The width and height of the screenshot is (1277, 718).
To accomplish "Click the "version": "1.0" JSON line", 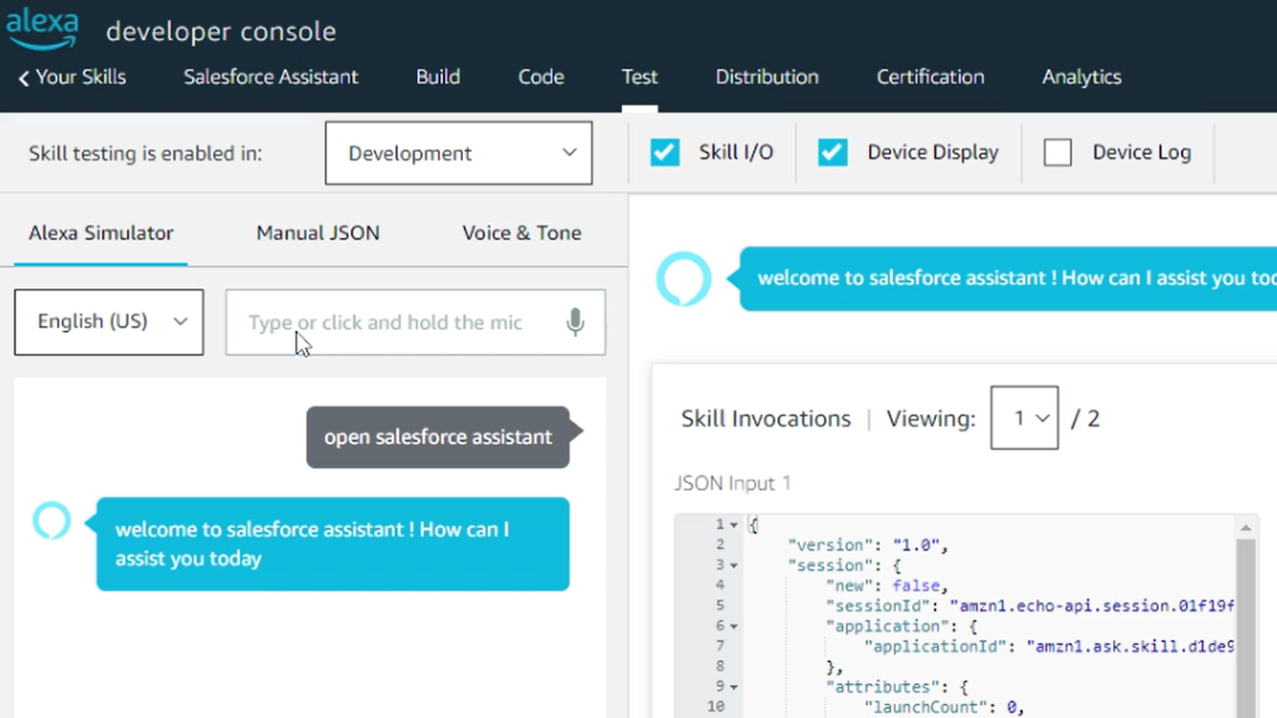I will [868, 544].
